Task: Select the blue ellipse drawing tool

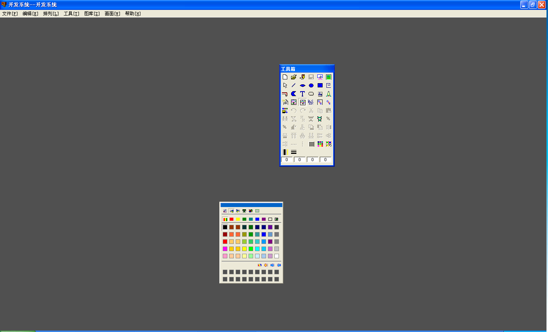Action: coord(311,85)
